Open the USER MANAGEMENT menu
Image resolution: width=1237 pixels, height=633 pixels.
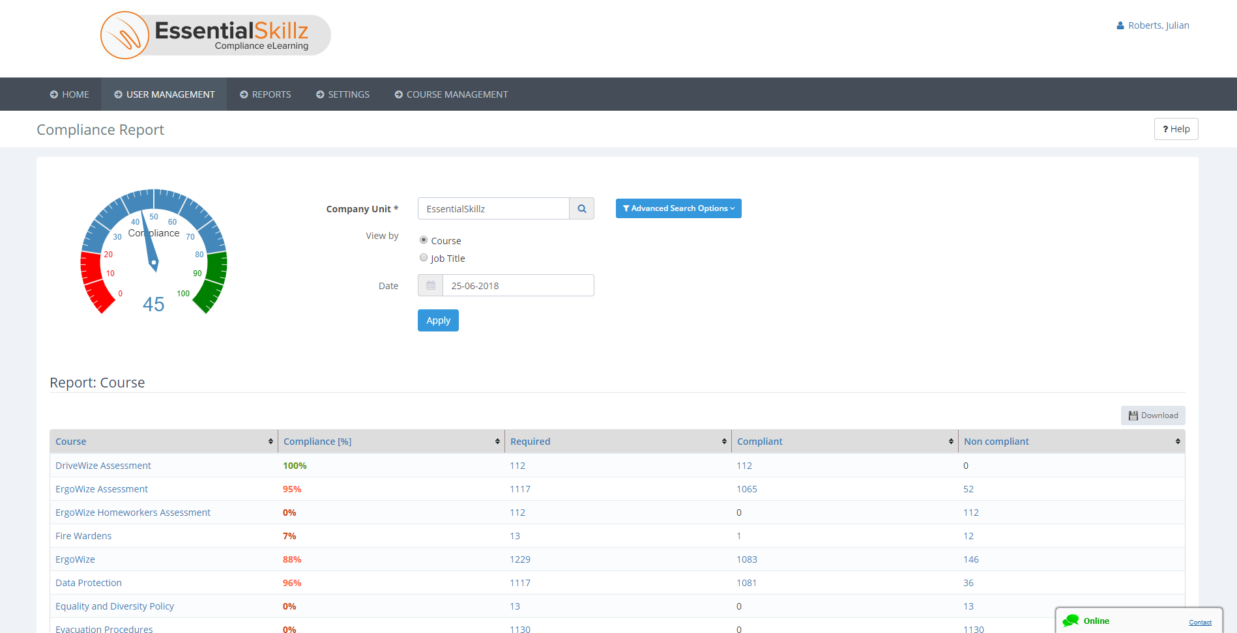click(164, 94)
